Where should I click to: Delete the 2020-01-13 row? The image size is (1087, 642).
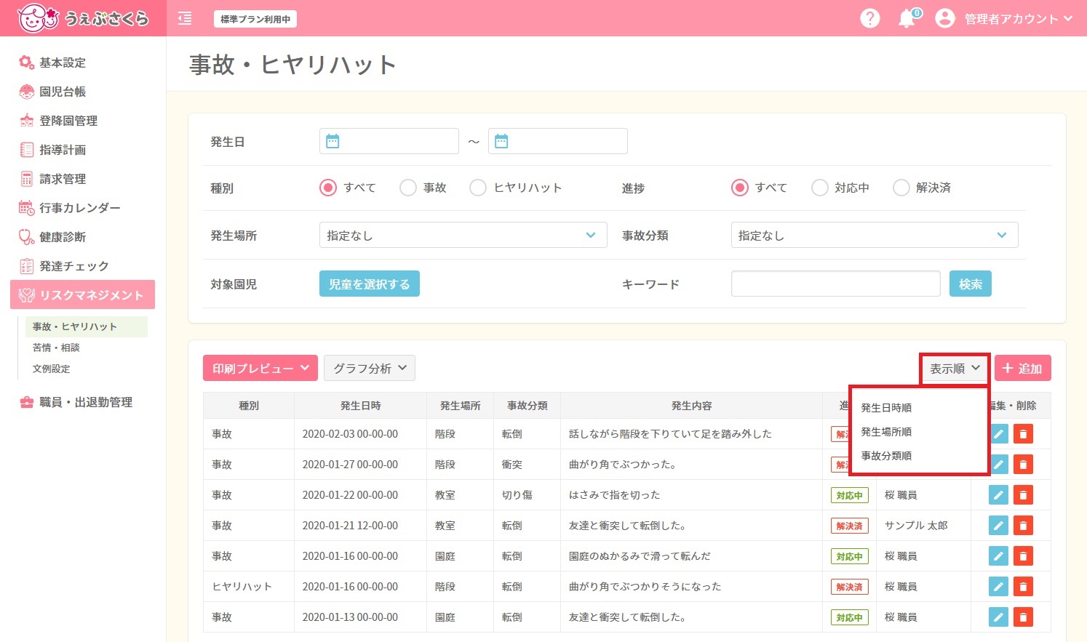click(1023, 617)
